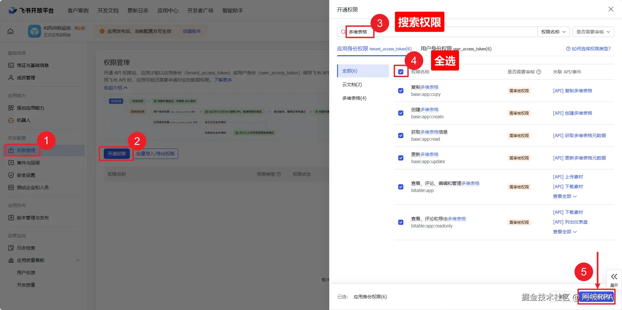The width and height of the screenshot is (622, 310).
Task: Click the 事件与回调 sidebar icon
Action: pyautogui.click(x=11, y=163)
